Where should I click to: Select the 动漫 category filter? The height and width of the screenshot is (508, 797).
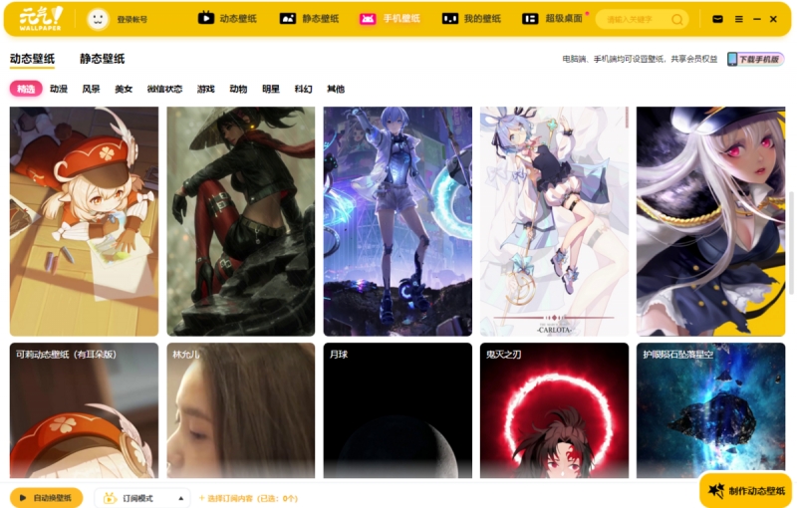(x=59, y=89)
